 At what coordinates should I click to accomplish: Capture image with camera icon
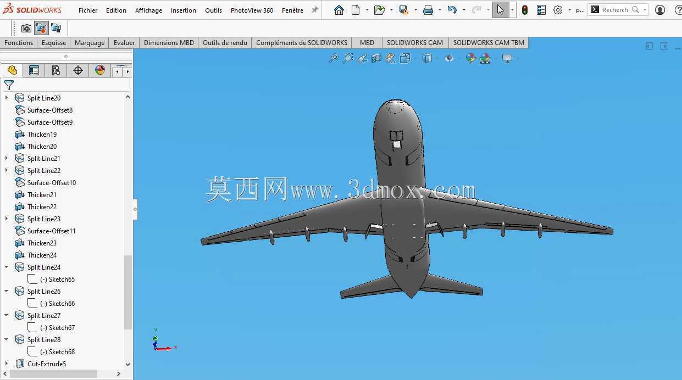[x=26, y=28]
